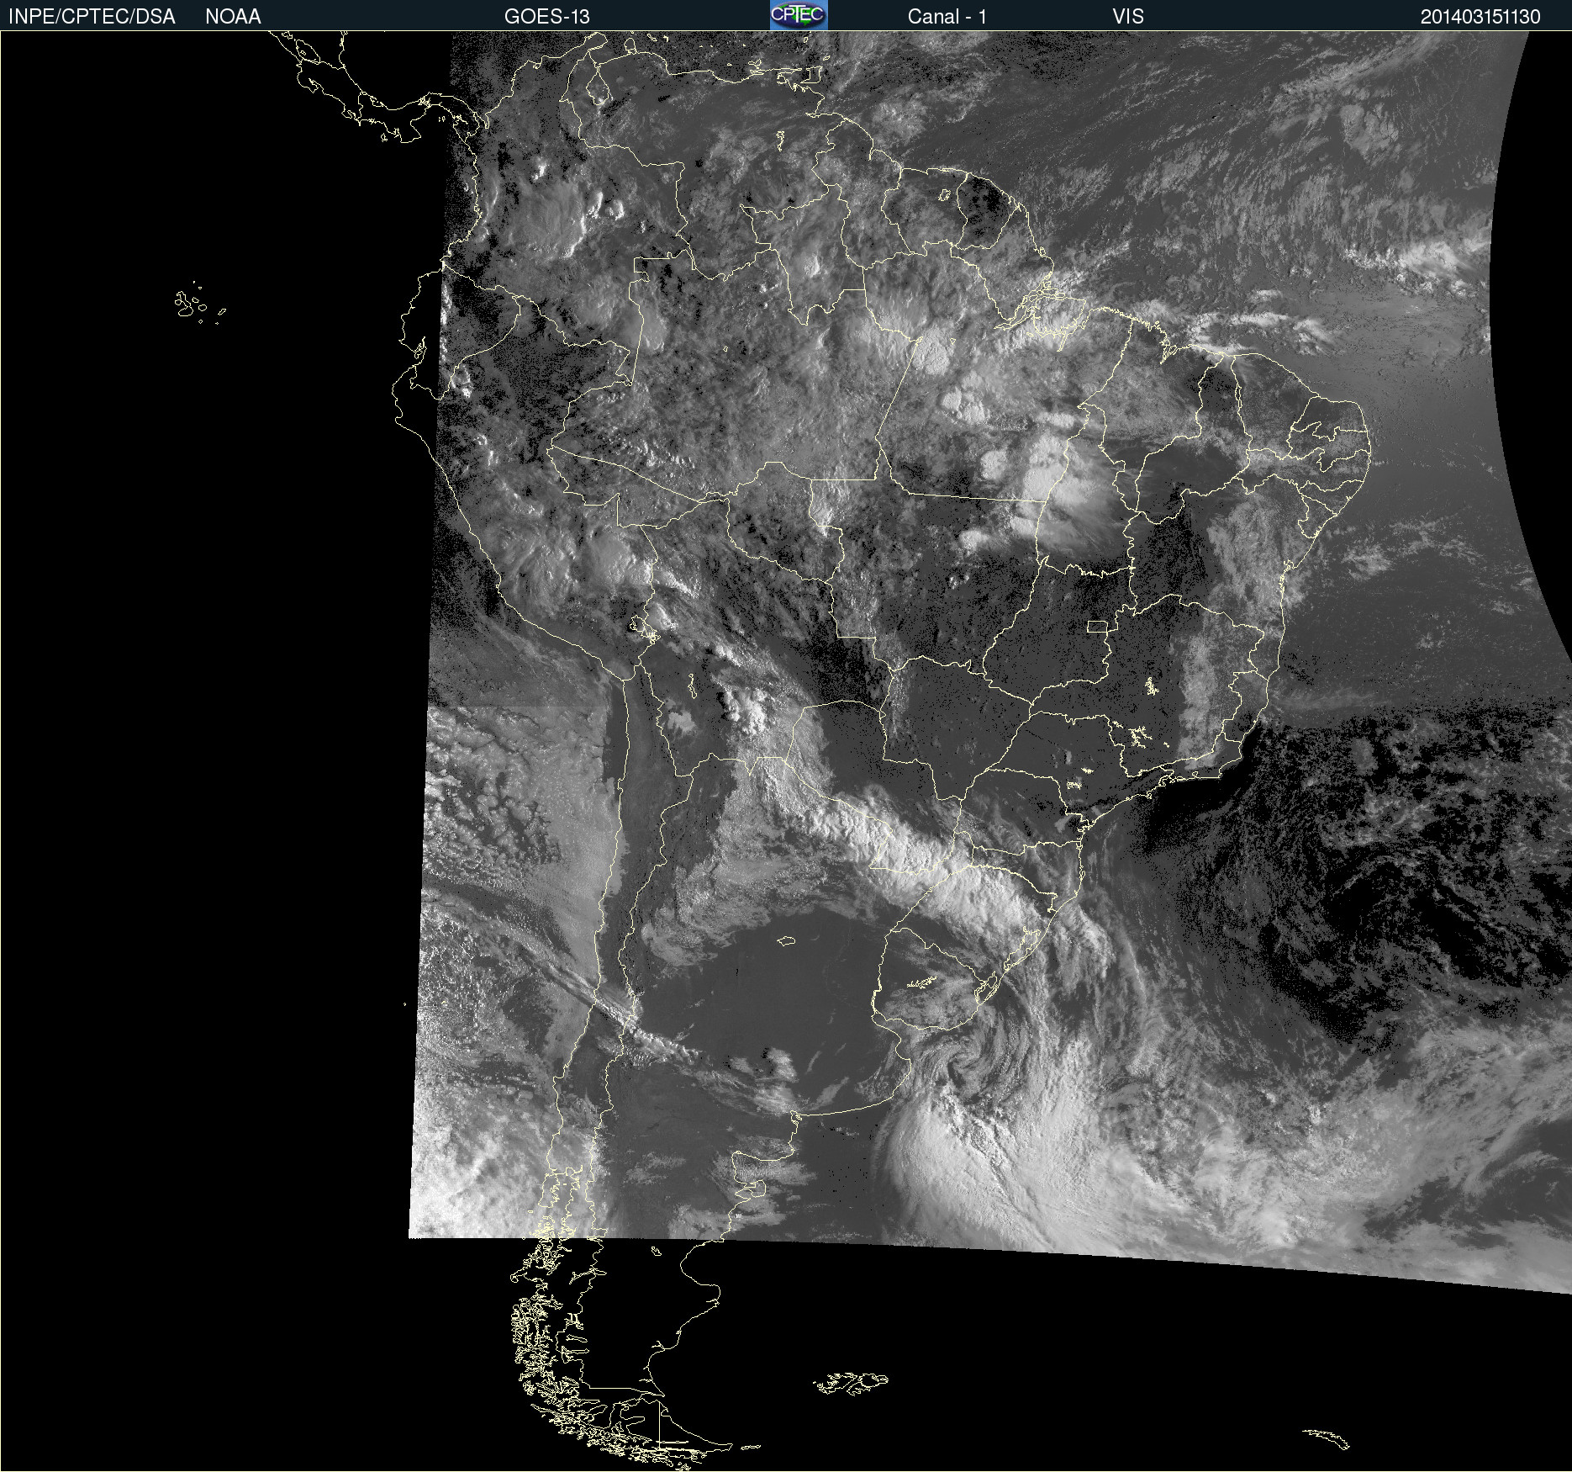The image size is (1572, 1472).
Task: Click the 201403151130 timestamp
Action: click(1480, 17)
